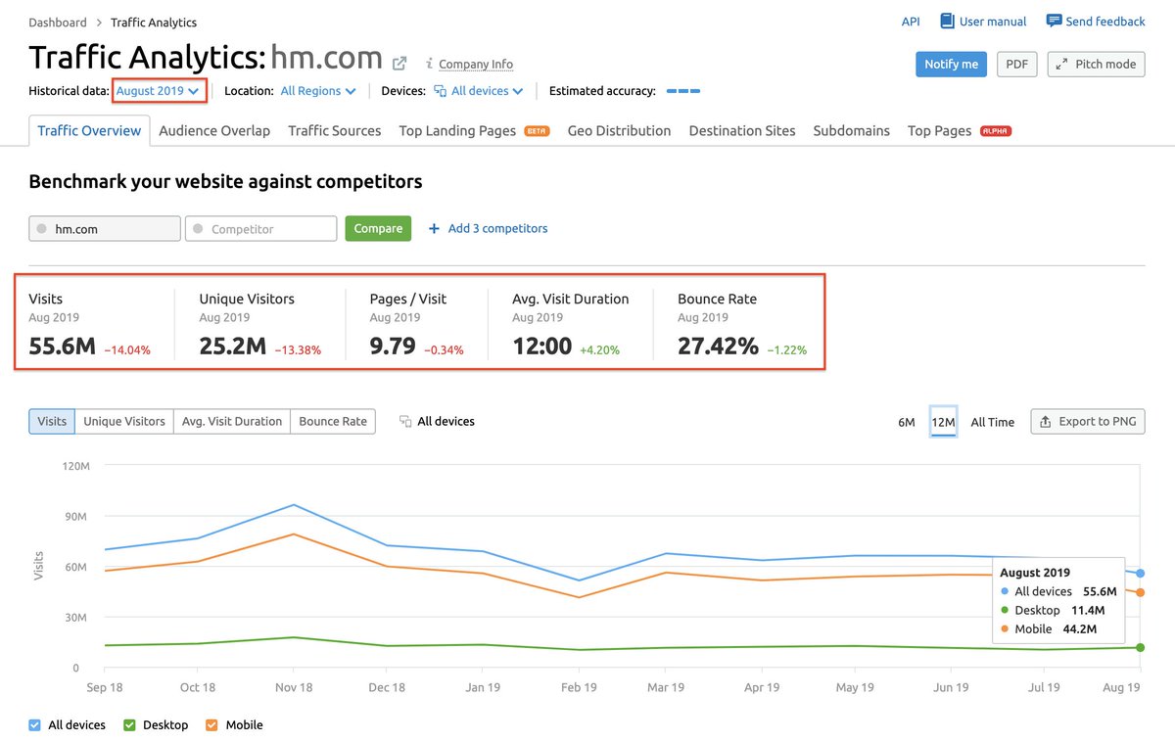Click the Send feedback chat icon

pyautogui.click(x=1054, y=21)
